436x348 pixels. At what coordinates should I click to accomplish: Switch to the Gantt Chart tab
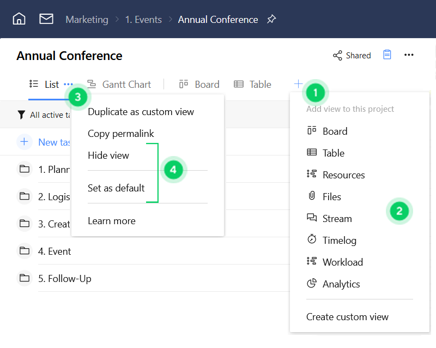[126, 84]
